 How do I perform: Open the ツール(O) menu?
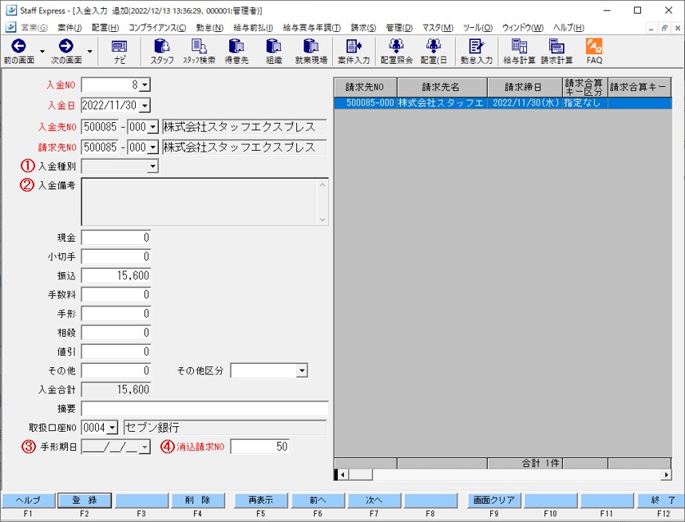[478, 28]
